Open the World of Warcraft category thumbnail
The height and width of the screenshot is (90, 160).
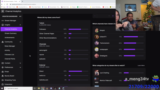(x=96, y=80)
